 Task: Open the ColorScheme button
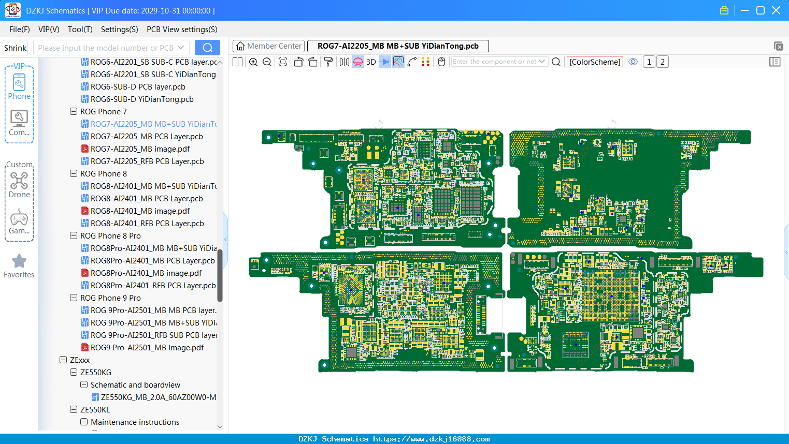(x=595, y=62)
